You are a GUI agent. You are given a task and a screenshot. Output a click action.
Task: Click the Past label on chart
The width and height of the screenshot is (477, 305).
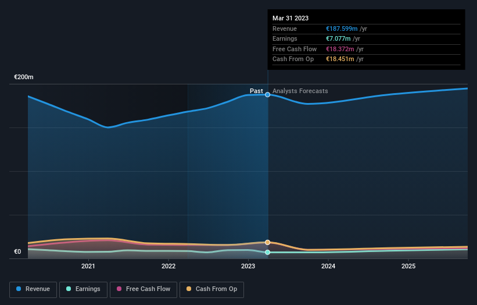256,91
